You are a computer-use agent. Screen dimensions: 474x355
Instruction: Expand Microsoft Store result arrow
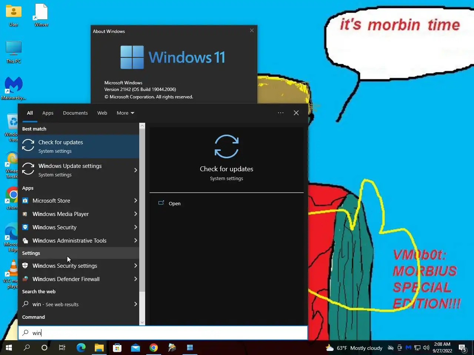point(136,200)
